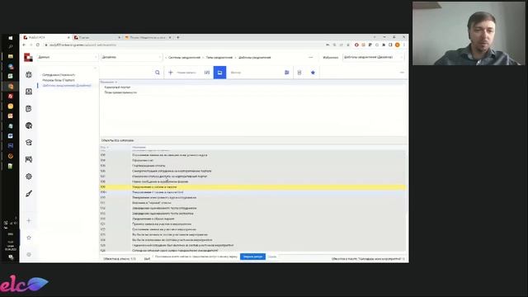Open the clipboard document icon in the sidebar

tap(29, 109)
